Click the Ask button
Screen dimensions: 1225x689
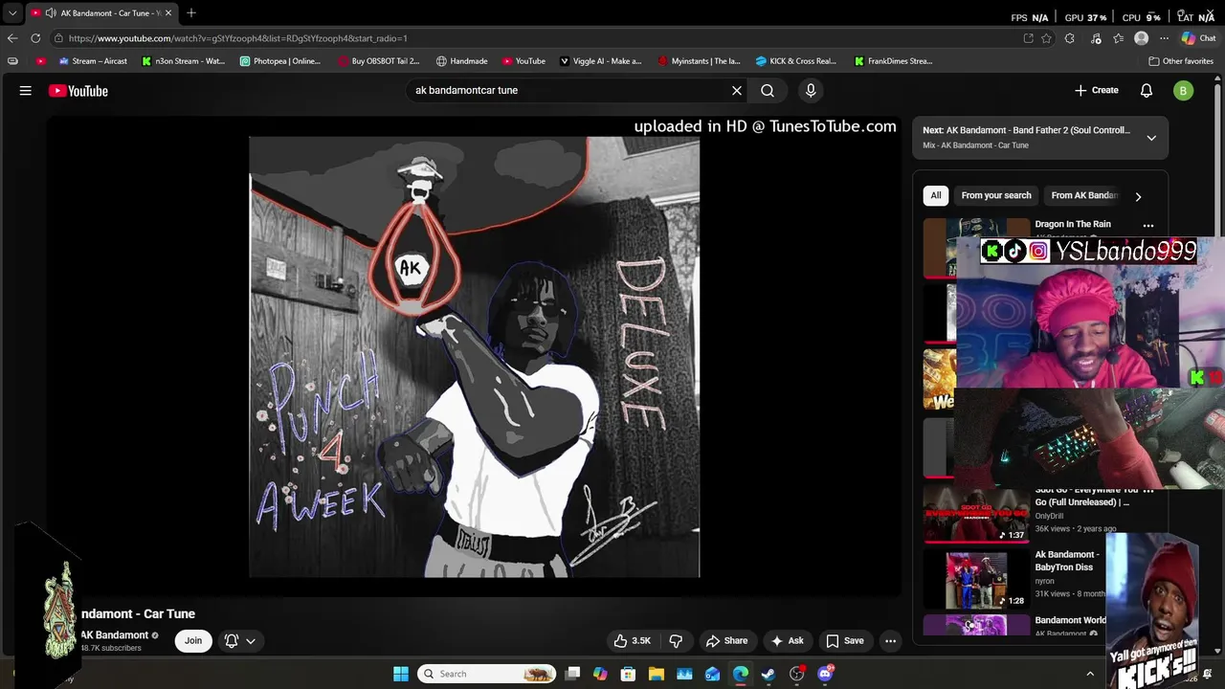788,640
